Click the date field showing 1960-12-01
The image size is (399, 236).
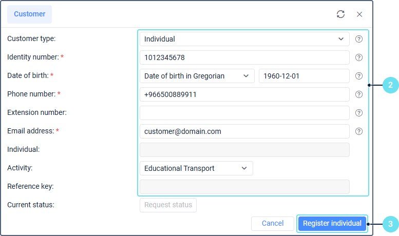click(304, 76)
